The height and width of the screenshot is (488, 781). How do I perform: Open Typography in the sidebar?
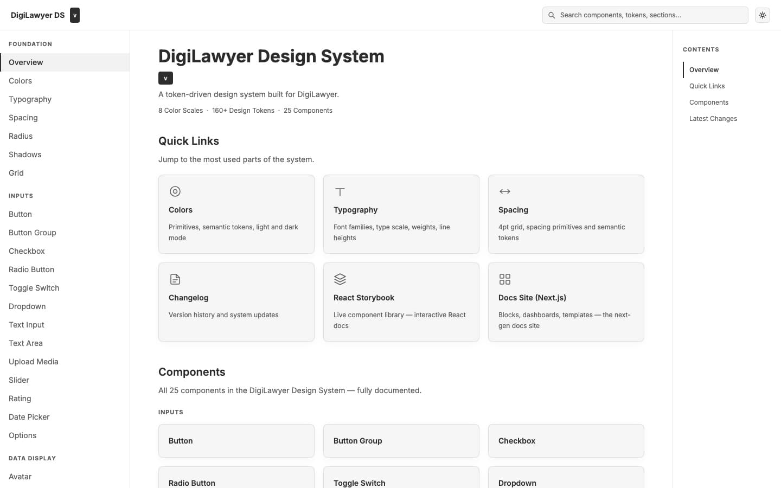(x=65, y=99)
